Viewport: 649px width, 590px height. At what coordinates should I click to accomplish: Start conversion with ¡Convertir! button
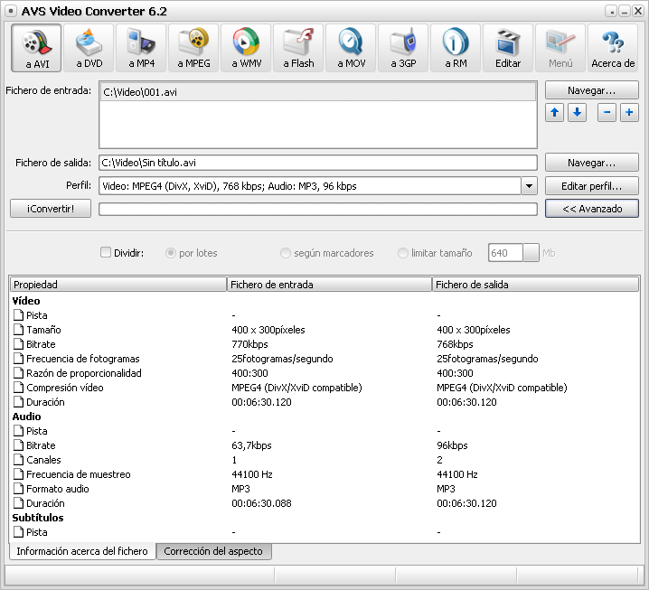(x=51, y=209)
